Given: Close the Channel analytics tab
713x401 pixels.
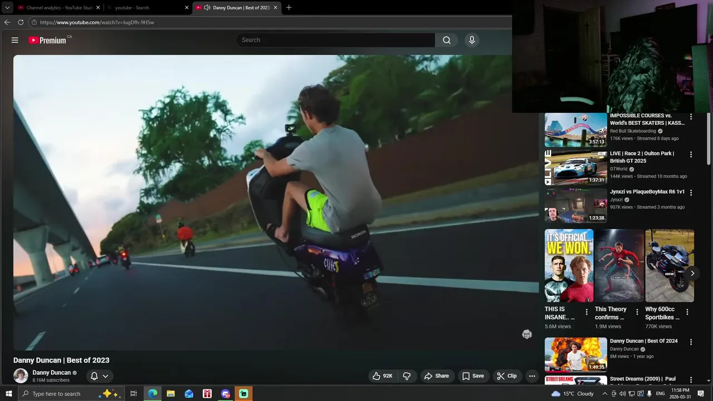Looking at the screenshot, I should pyautogui.click(x=98, y=8).
